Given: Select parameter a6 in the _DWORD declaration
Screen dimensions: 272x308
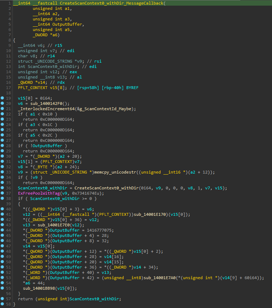Looking at the screenshot, I should pyautogui.click(x=55, y=35).
